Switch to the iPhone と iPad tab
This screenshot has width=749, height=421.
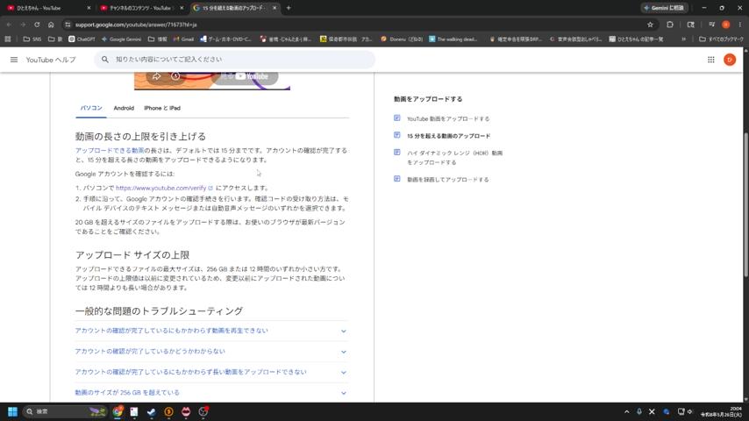click(162, 108)
